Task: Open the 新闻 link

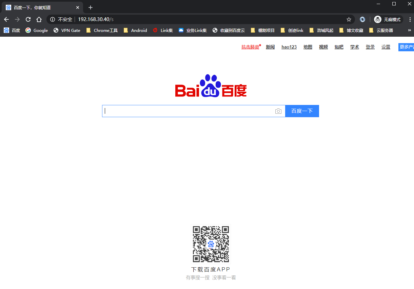Action: coord(270,47)
